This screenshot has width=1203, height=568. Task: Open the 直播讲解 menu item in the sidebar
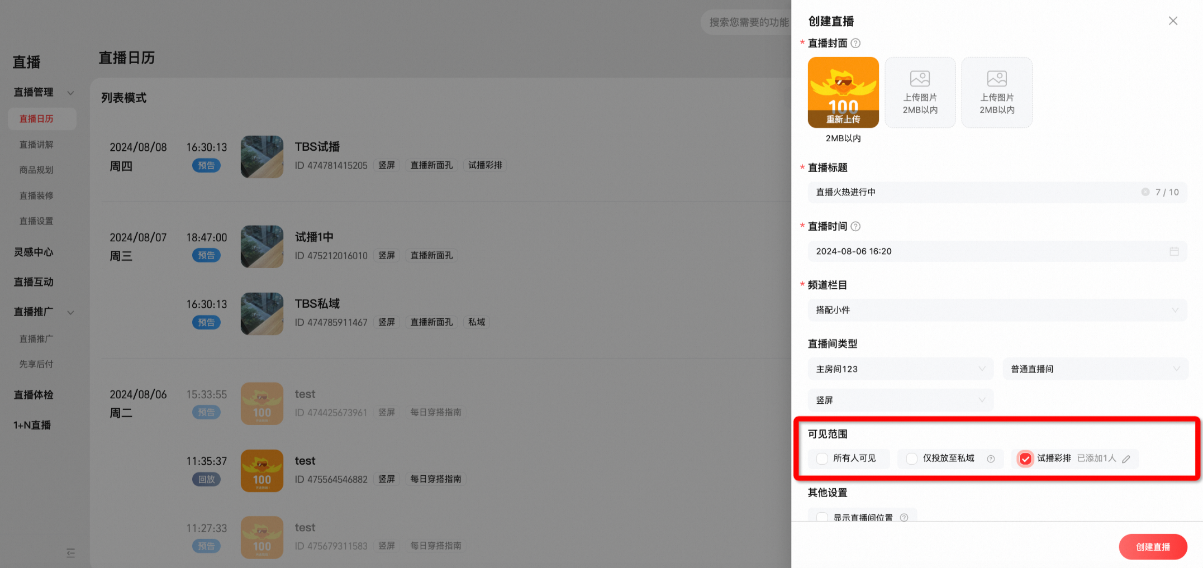click(36, 145)
